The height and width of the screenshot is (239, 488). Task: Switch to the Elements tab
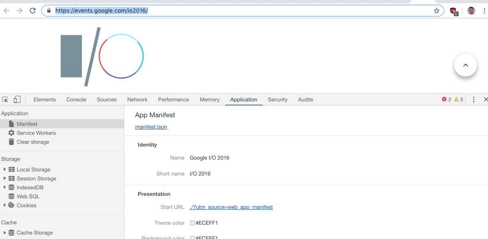(x=45, y=100)
